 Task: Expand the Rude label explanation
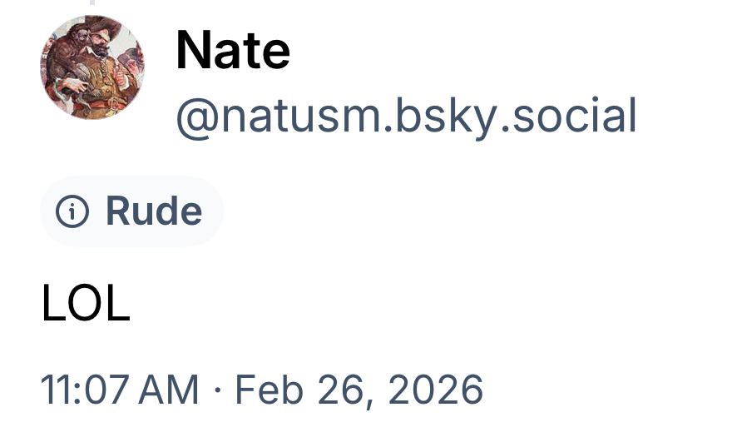(x=131, y=211)
